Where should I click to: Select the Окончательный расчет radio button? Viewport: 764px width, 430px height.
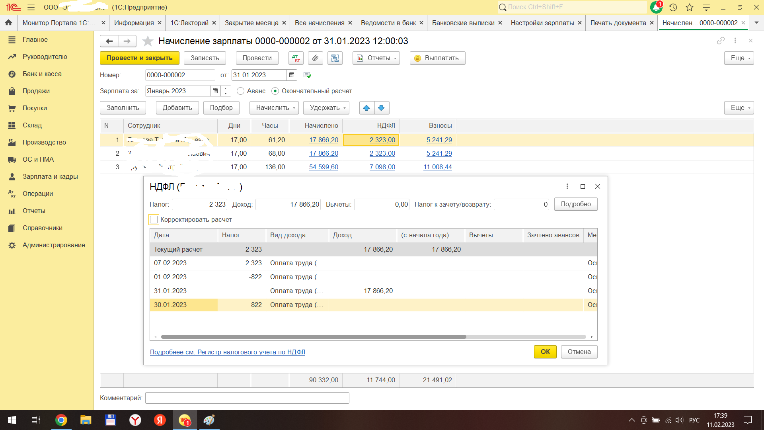pyautogui.click(x=275, y=91)
